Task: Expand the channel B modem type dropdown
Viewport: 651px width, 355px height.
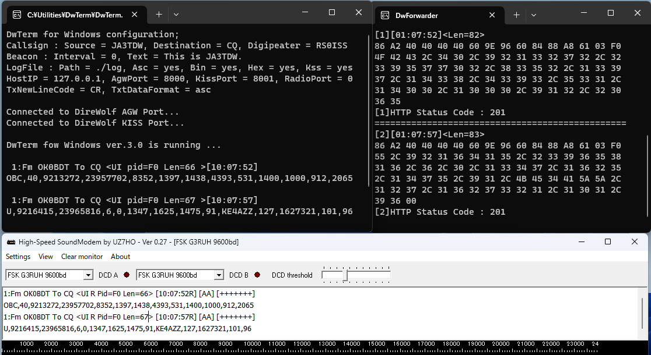Action: (x=219, y=275)
